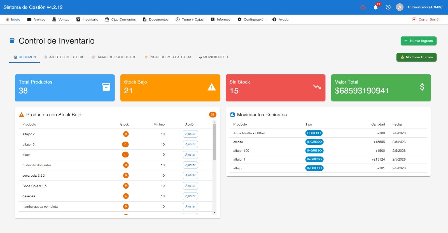This screenshot has height=233, width=448.
Task: Click Ajustar for Coca Cola x 1,5
Action: click(x=190, y=186)
